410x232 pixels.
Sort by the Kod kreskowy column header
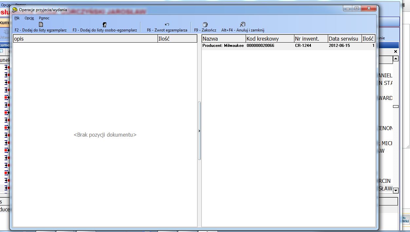(270, 39)
